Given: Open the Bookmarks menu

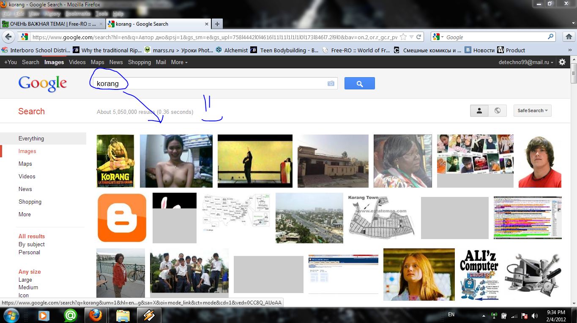Looking at the screenshot, I should 78,14.
